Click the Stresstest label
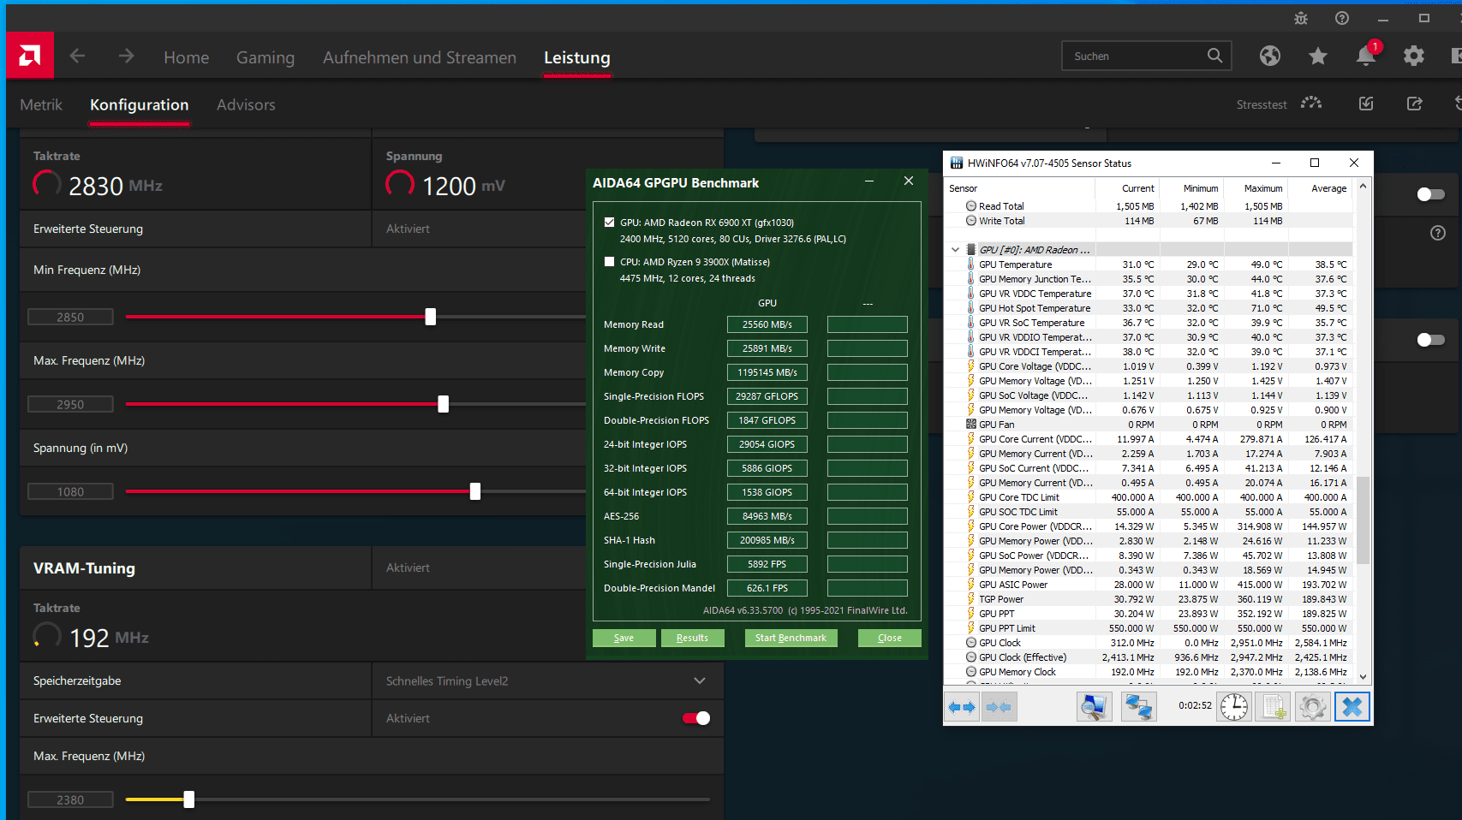The image size is (1462, 820). 1261,104
